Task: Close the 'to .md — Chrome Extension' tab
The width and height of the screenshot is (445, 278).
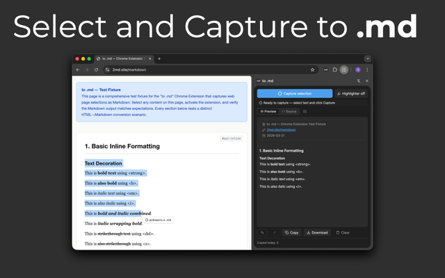Action: click(150, 58)
